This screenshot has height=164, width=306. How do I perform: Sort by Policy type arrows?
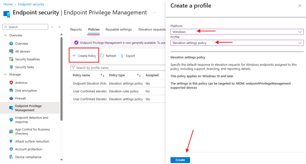pos(139,75)
